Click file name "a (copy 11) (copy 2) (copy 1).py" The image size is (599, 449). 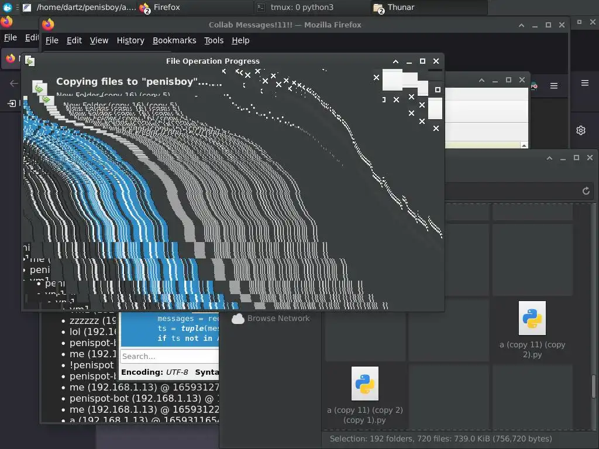click(x=365, y=415)
